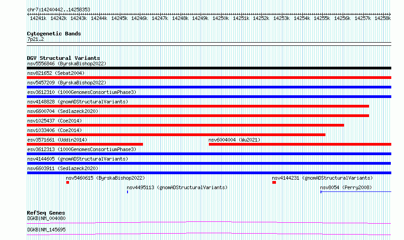Open the esv3612310 variant label

[x=82, y=92]
